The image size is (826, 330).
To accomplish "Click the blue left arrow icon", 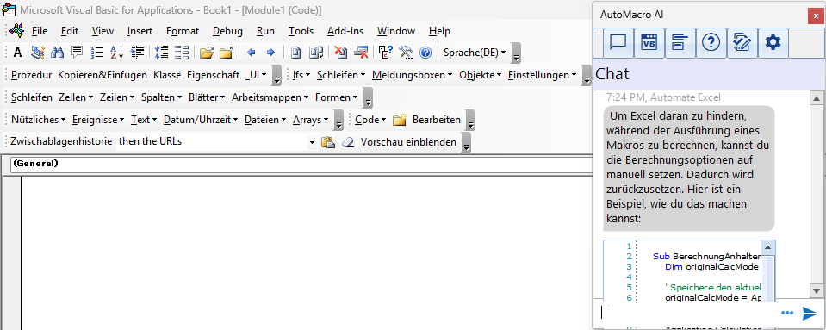I will click(x=252, y=53).
